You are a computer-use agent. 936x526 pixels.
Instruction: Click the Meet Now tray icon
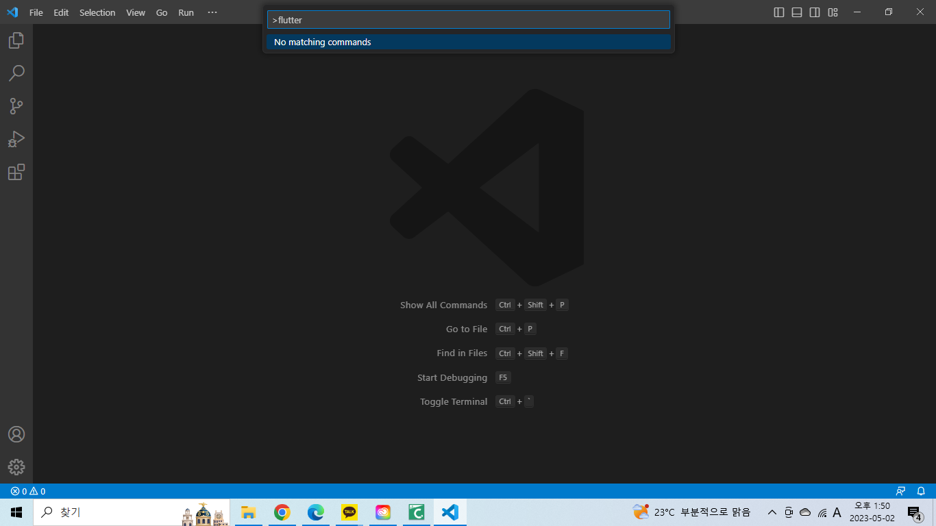tap(789, 512)
